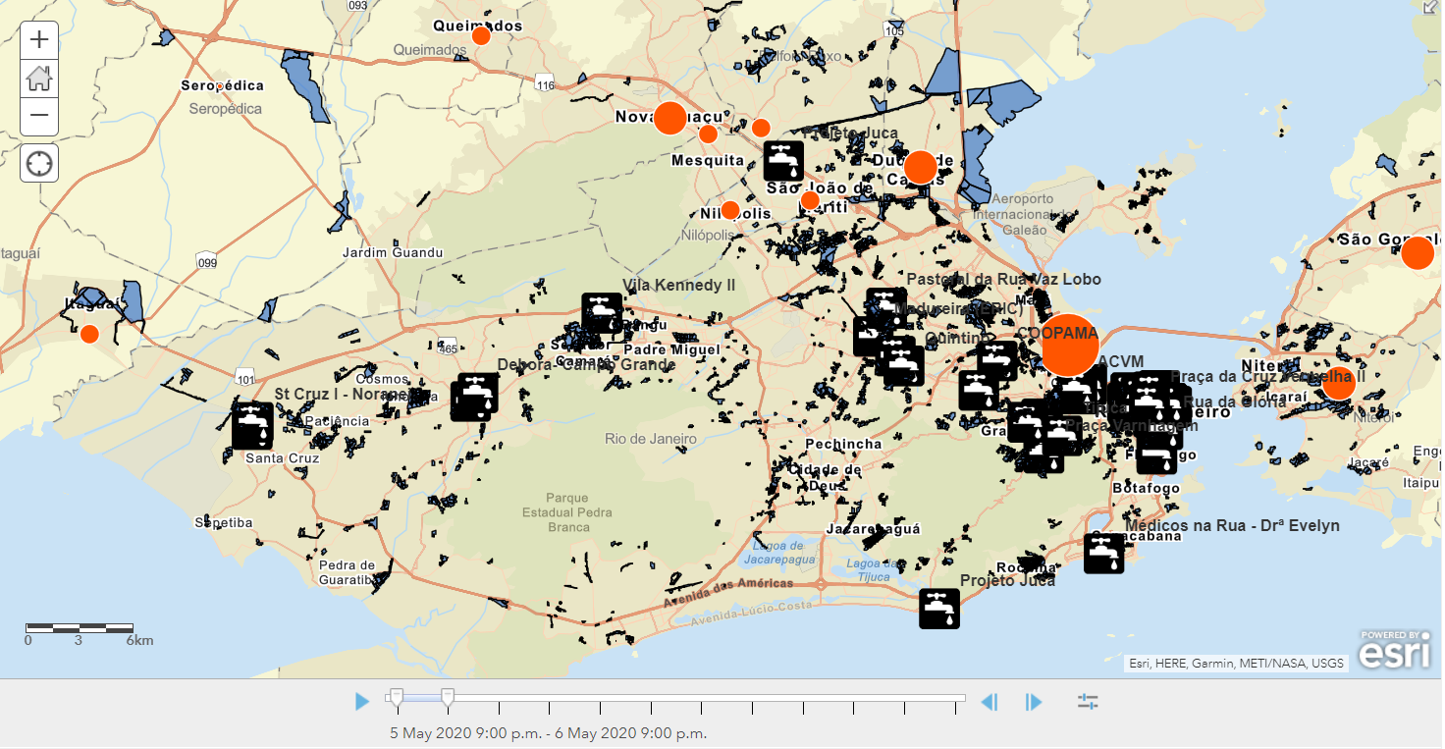This screenshot has height=749, width=1445.
Task: Return to default extent home button
Action: pos(39,79)
